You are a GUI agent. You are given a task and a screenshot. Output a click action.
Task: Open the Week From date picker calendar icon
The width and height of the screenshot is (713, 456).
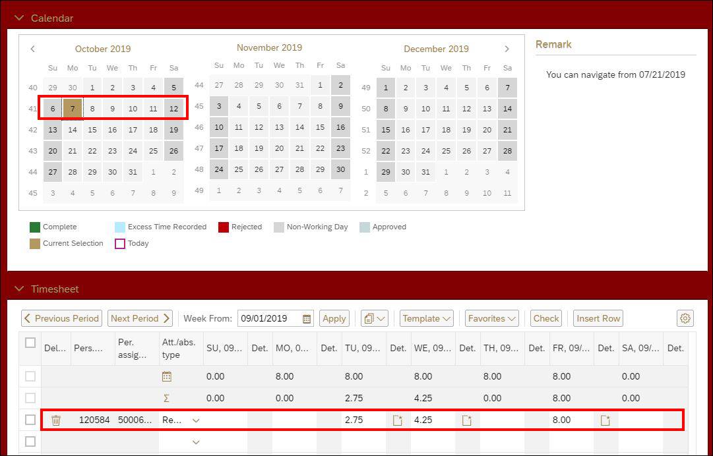307,319
